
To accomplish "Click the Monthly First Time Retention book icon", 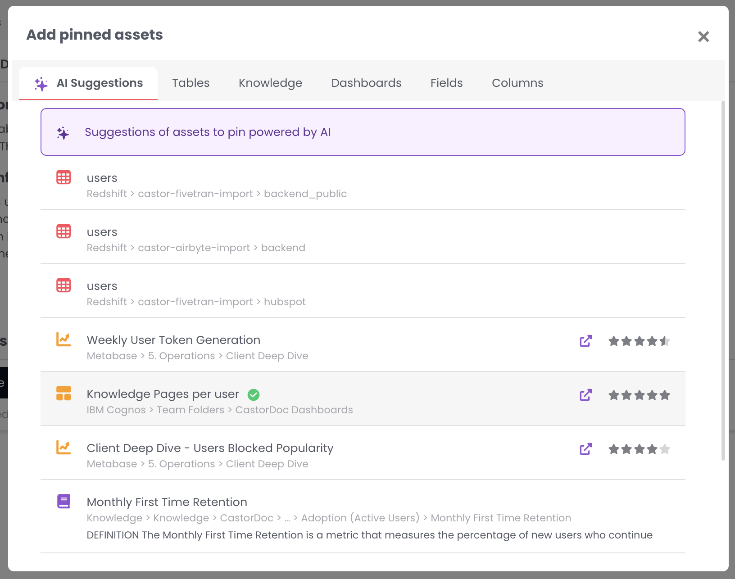I will [x=64, y=501].
